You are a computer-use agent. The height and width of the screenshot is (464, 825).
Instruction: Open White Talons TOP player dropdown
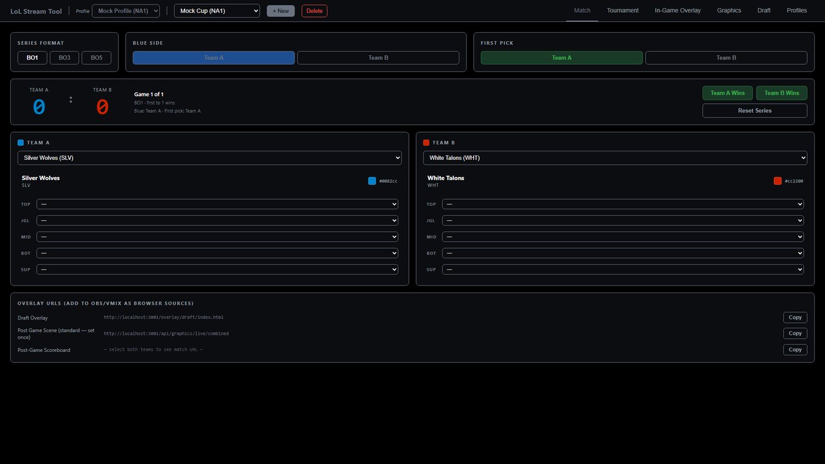tap(623, 204)
